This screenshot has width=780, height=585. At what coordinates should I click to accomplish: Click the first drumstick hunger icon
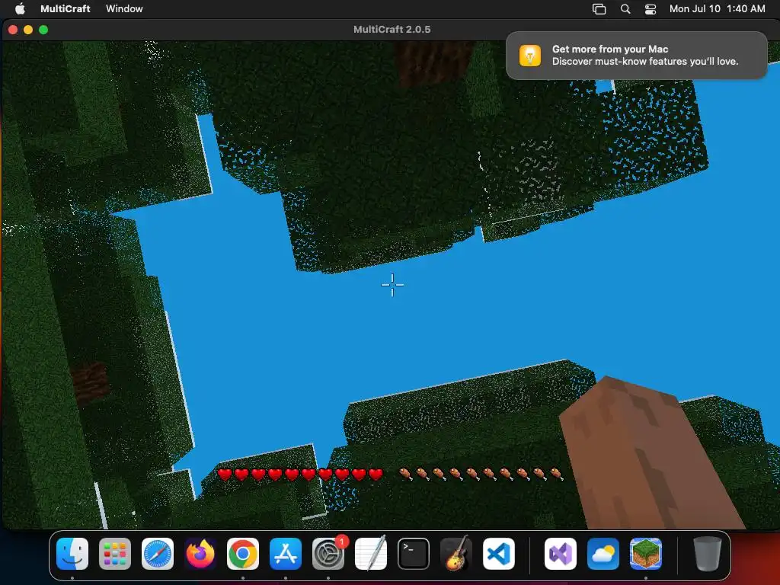coord(405,474)
